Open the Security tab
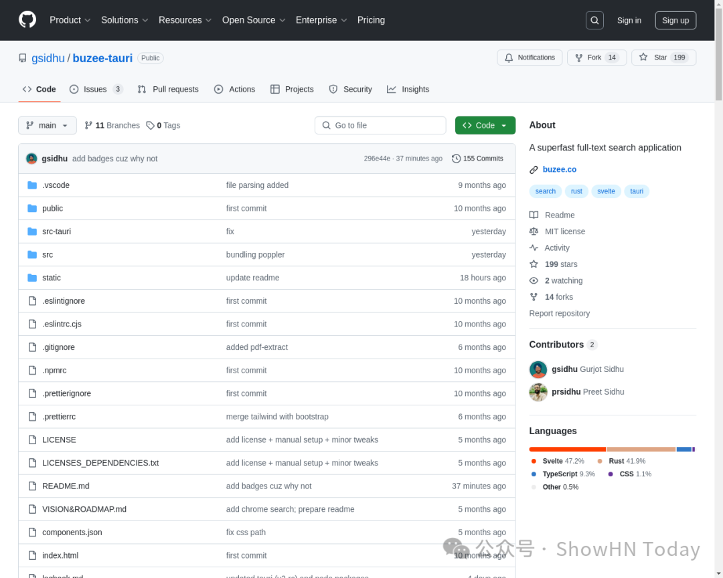 (x=350, y=90)
